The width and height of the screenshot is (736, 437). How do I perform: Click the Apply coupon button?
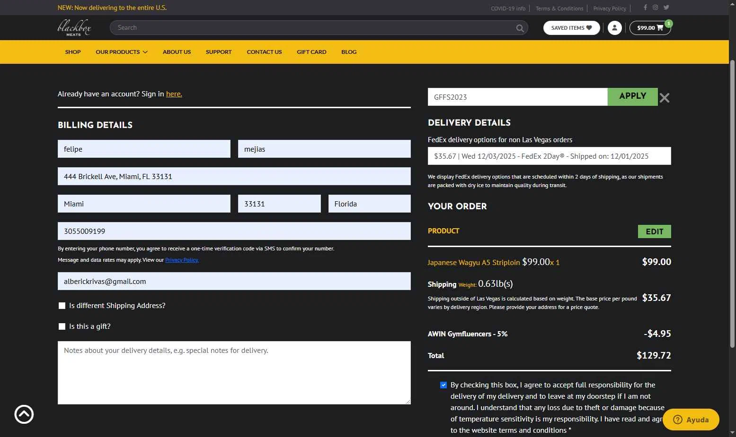click(632, 96)
